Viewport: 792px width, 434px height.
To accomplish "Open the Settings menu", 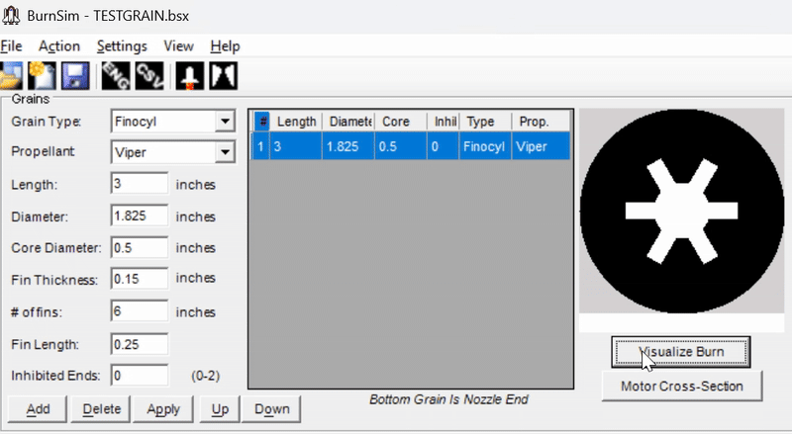I will [122, 46].
